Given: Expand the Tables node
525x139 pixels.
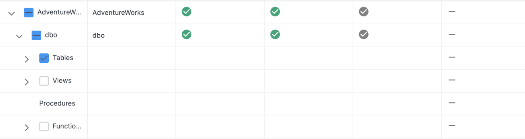Looking at the screenshot, I should (x=27, y=59).
